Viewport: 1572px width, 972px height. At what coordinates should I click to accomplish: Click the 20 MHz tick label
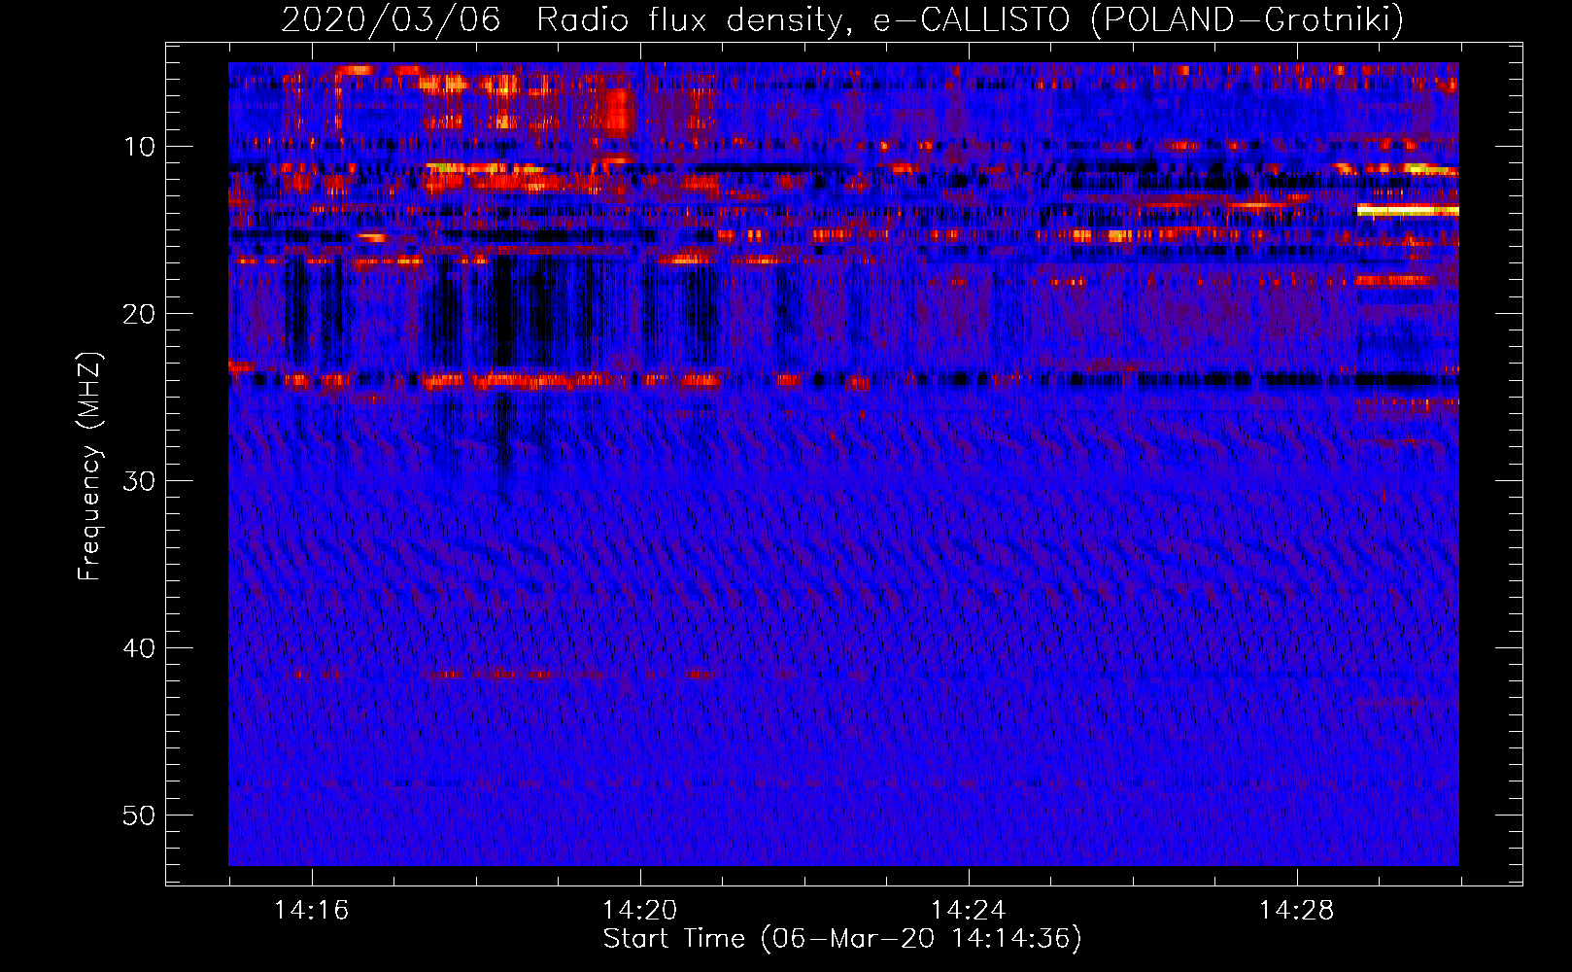pyautogui.click(x=140, y=314)
